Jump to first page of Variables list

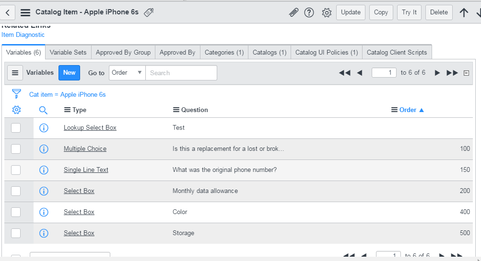pos(344,73)
